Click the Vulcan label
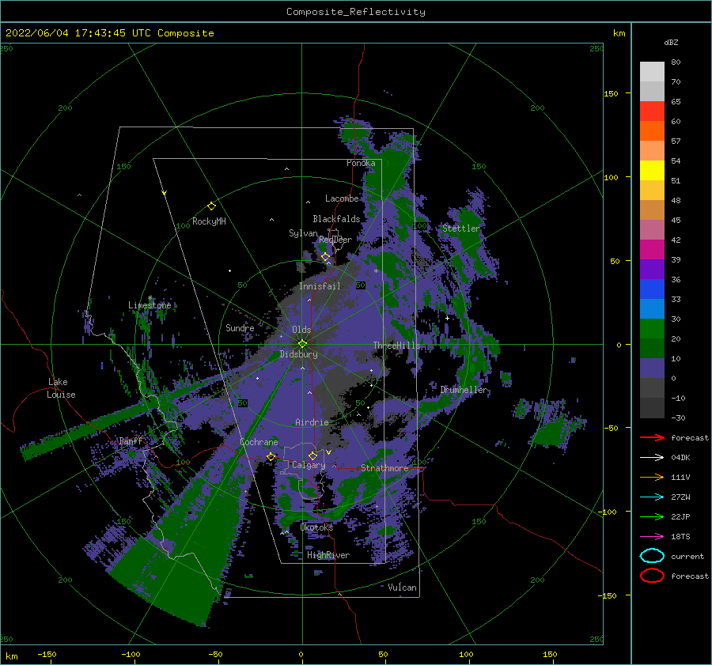 click(x=402, y=588)
